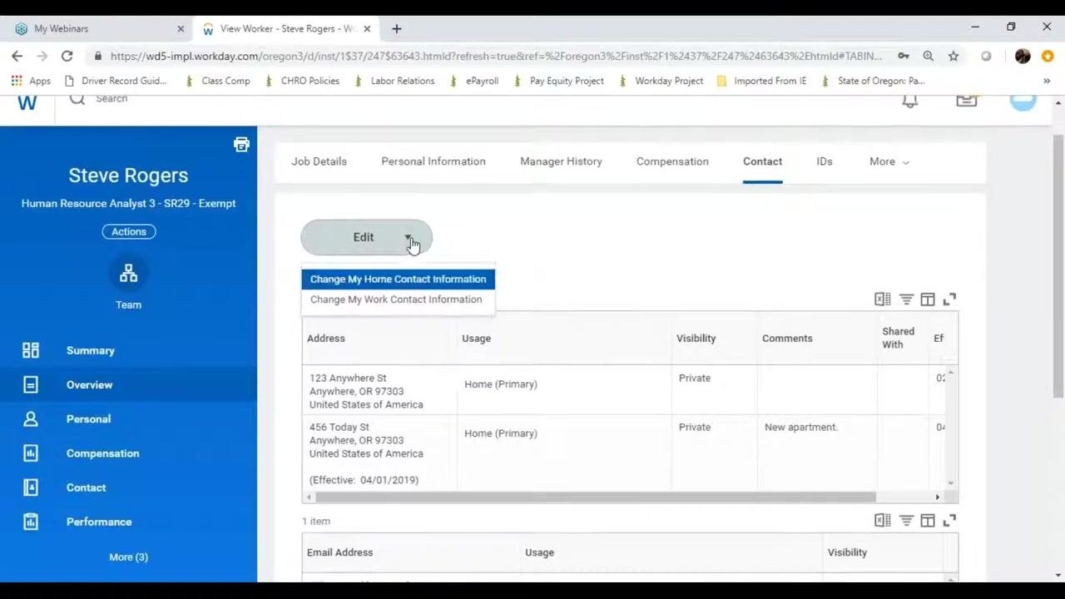Expand the address table to fullscreen

point(949,299)
